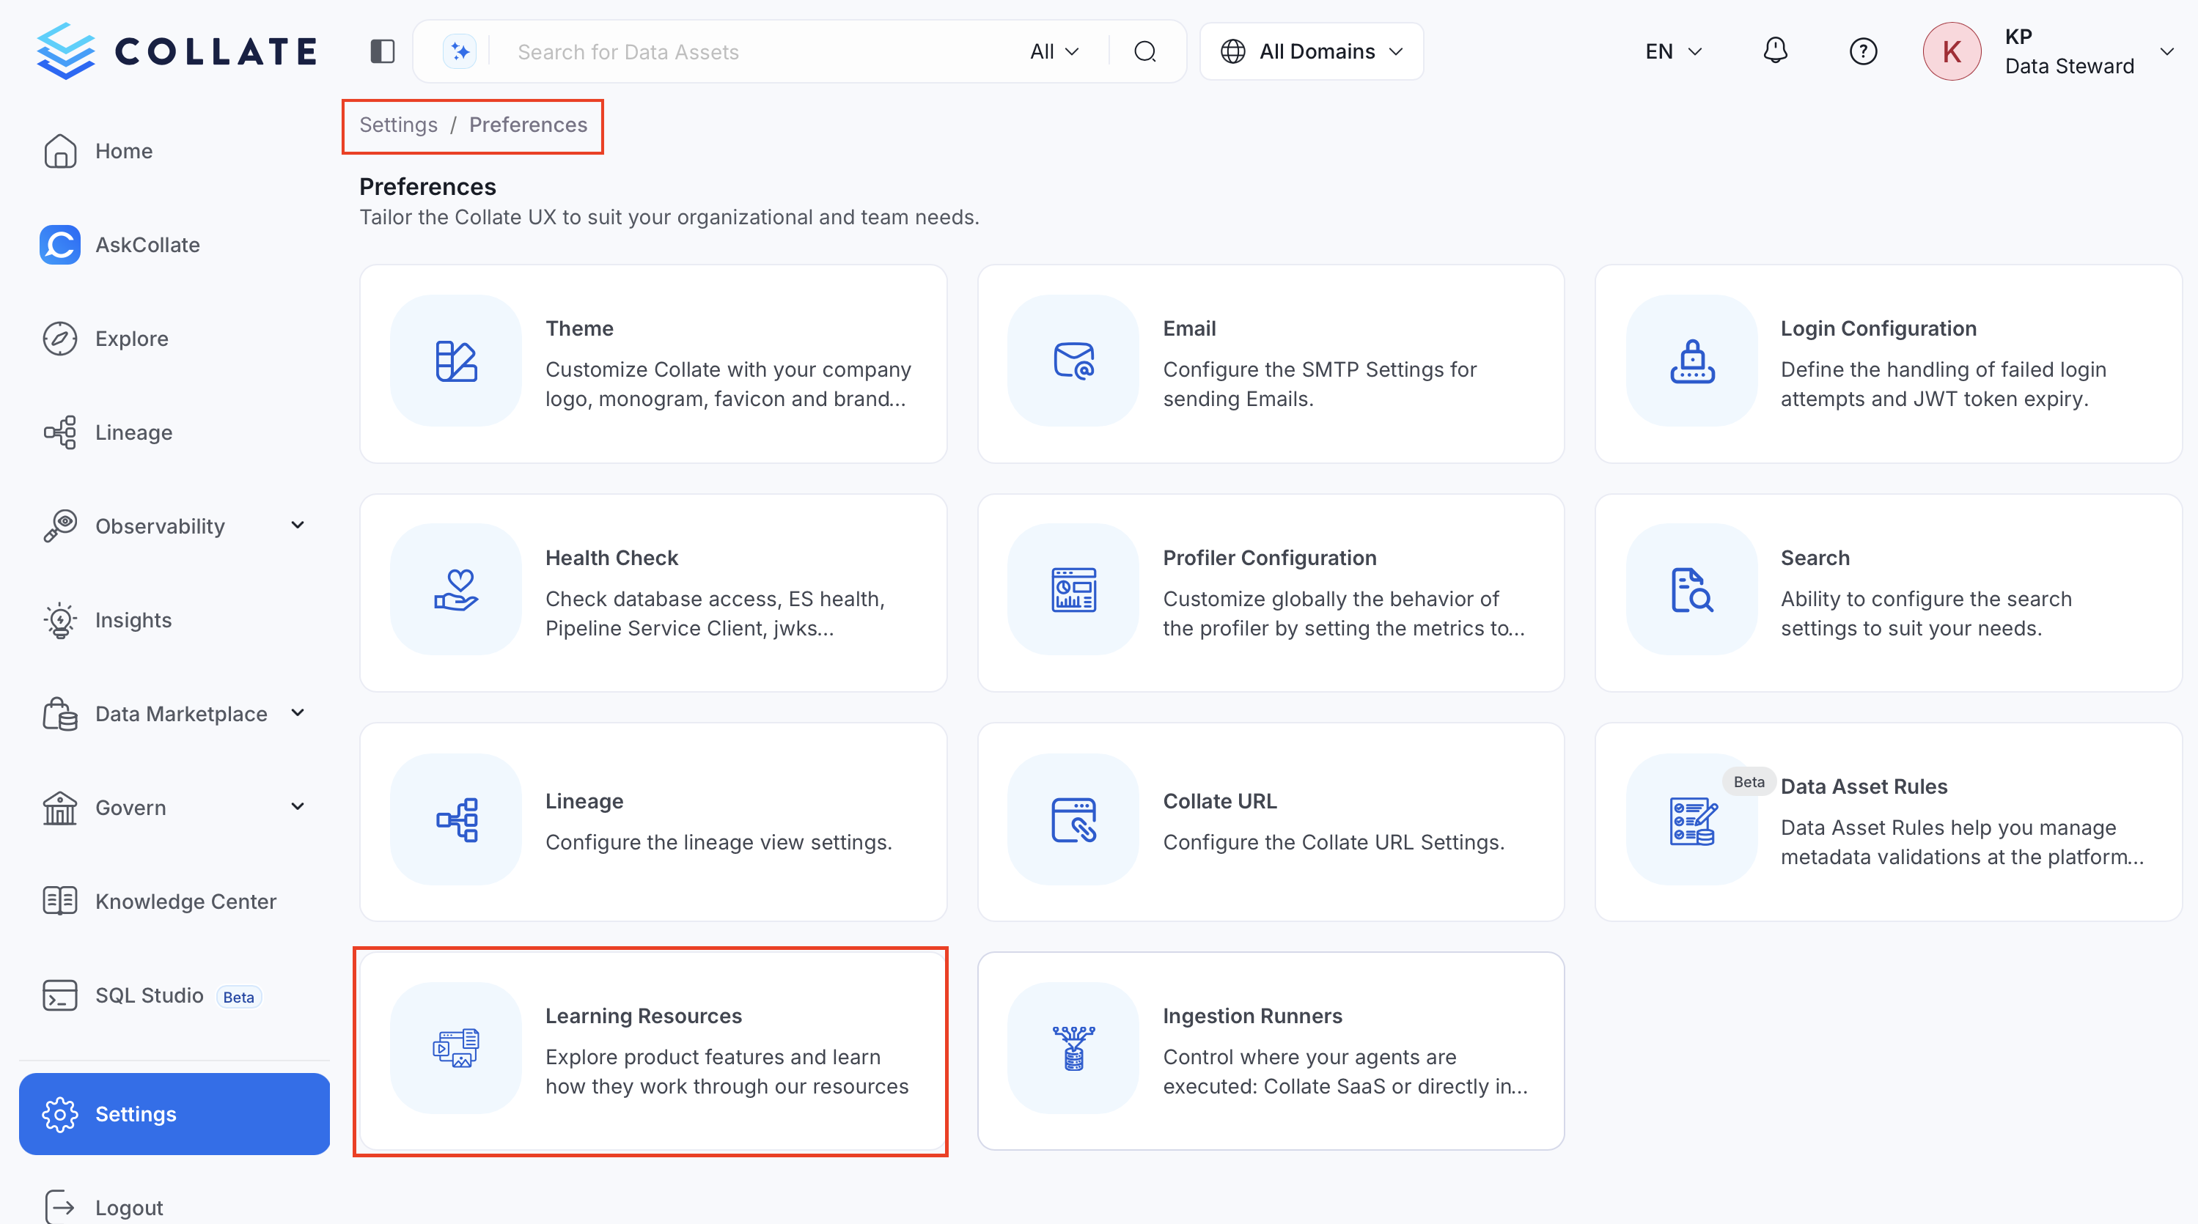
Task: Click the KP user avatar
Action: tap(1952, 52)
